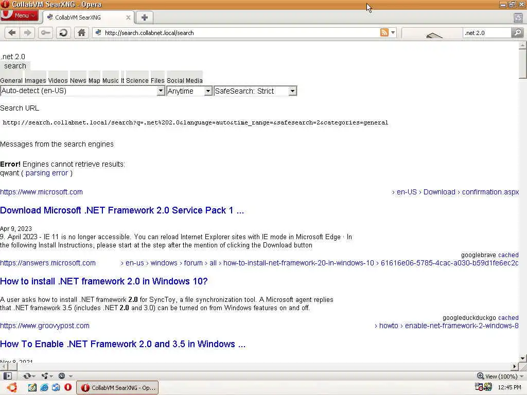The width and height of the screenshot is (527, 395).
Task: Expand the Opera Link dropdown arrow
Action: point(34,376)
